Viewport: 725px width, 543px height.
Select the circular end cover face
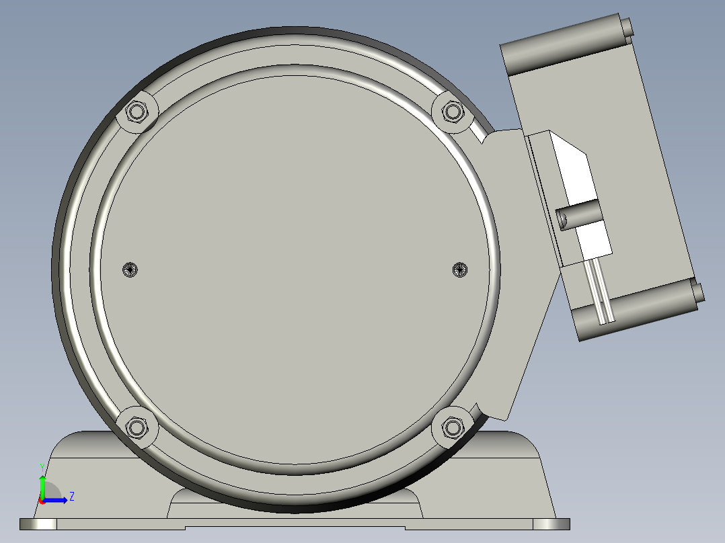click(x=295, y=269)
